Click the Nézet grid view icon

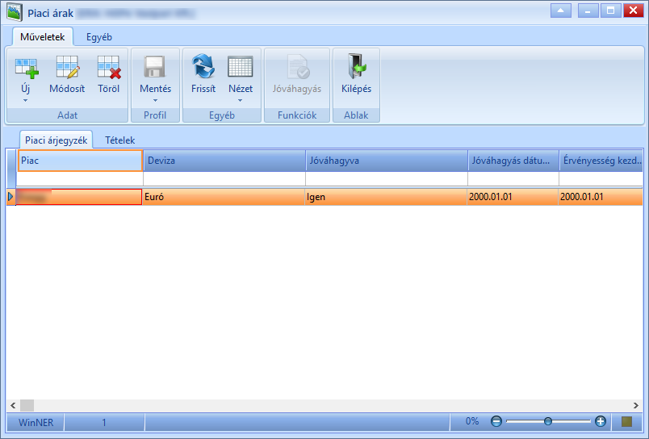pos(241,67)
